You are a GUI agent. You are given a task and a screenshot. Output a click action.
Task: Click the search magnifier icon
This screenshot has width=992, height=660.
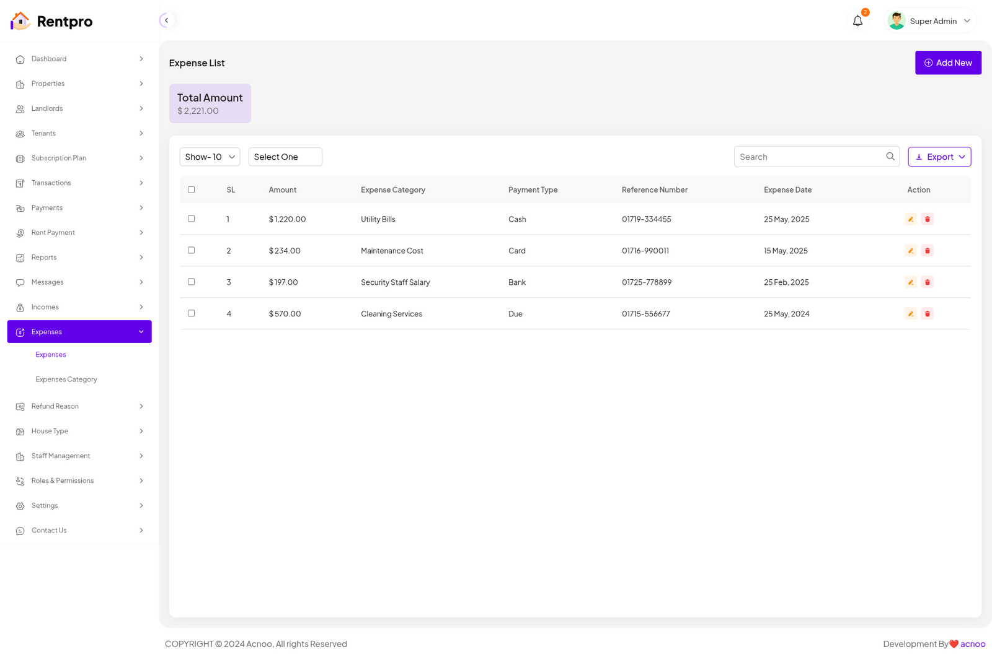[x=890, y=157]
